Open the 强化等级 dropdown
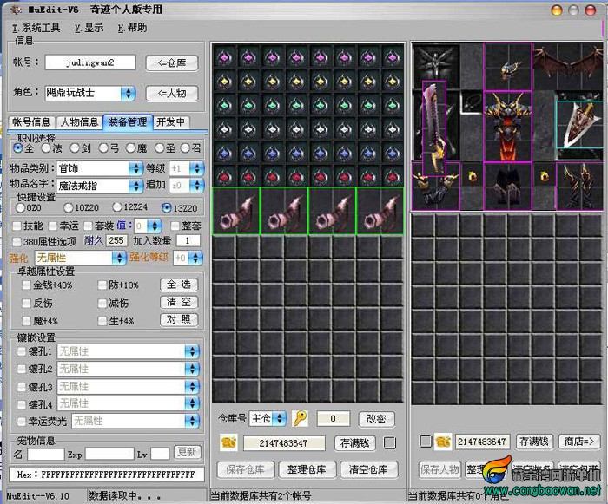The image size is (608, 504). tap(195, 258)
